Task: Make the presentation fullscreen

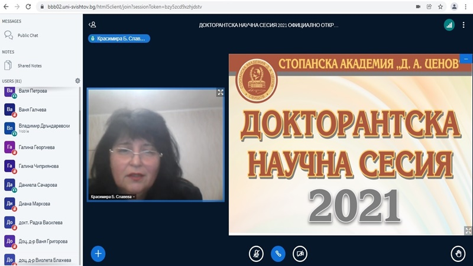Action: 468,231
